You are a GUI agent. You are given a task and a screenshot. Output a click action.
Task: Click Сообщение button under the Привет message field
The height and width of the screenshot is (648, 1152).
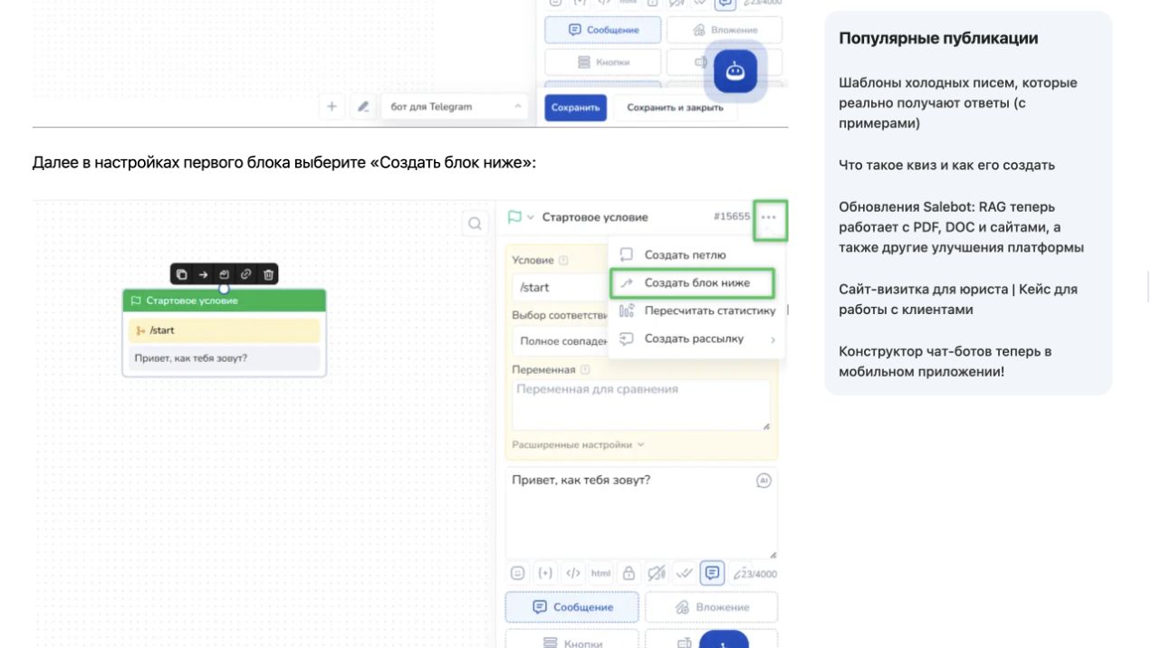click(571, 607)
